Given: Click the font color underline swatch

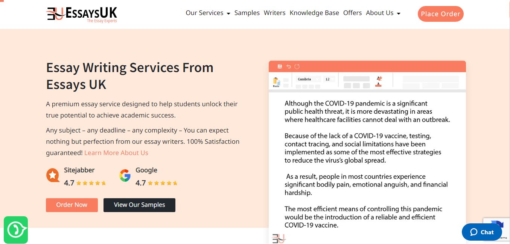Looking at the screenshot, I should click(378, 85).
